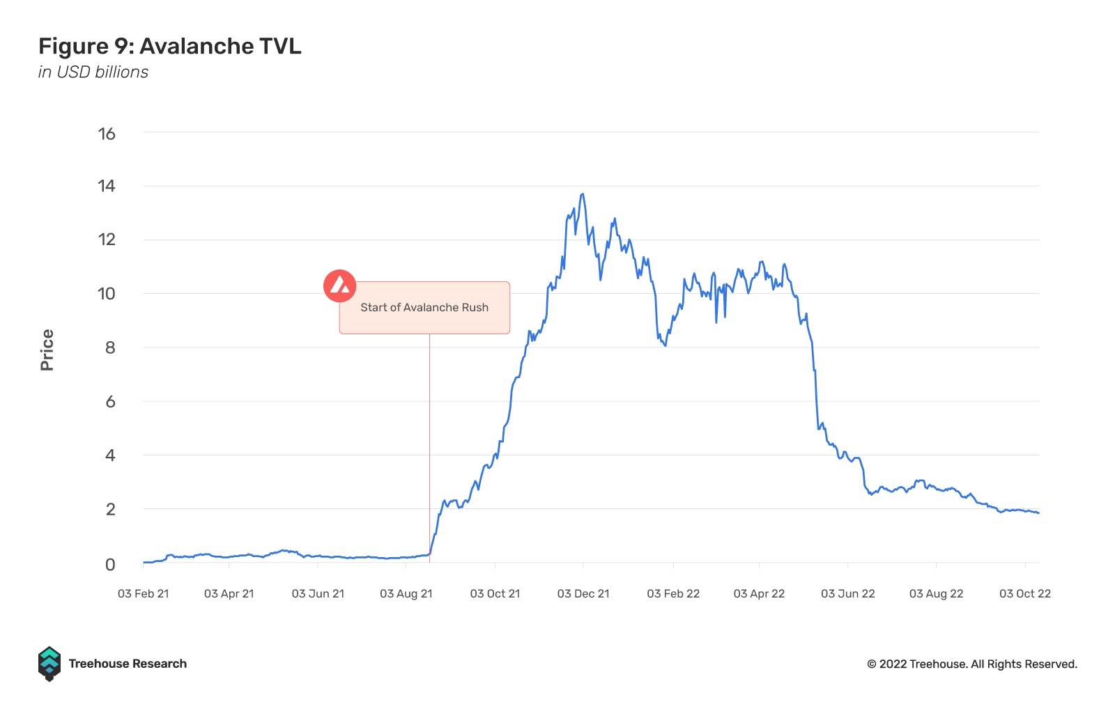The image size is (1115, 711).
Task: Click the 16 value on y-axis
Action: click(x=107, y=134)
